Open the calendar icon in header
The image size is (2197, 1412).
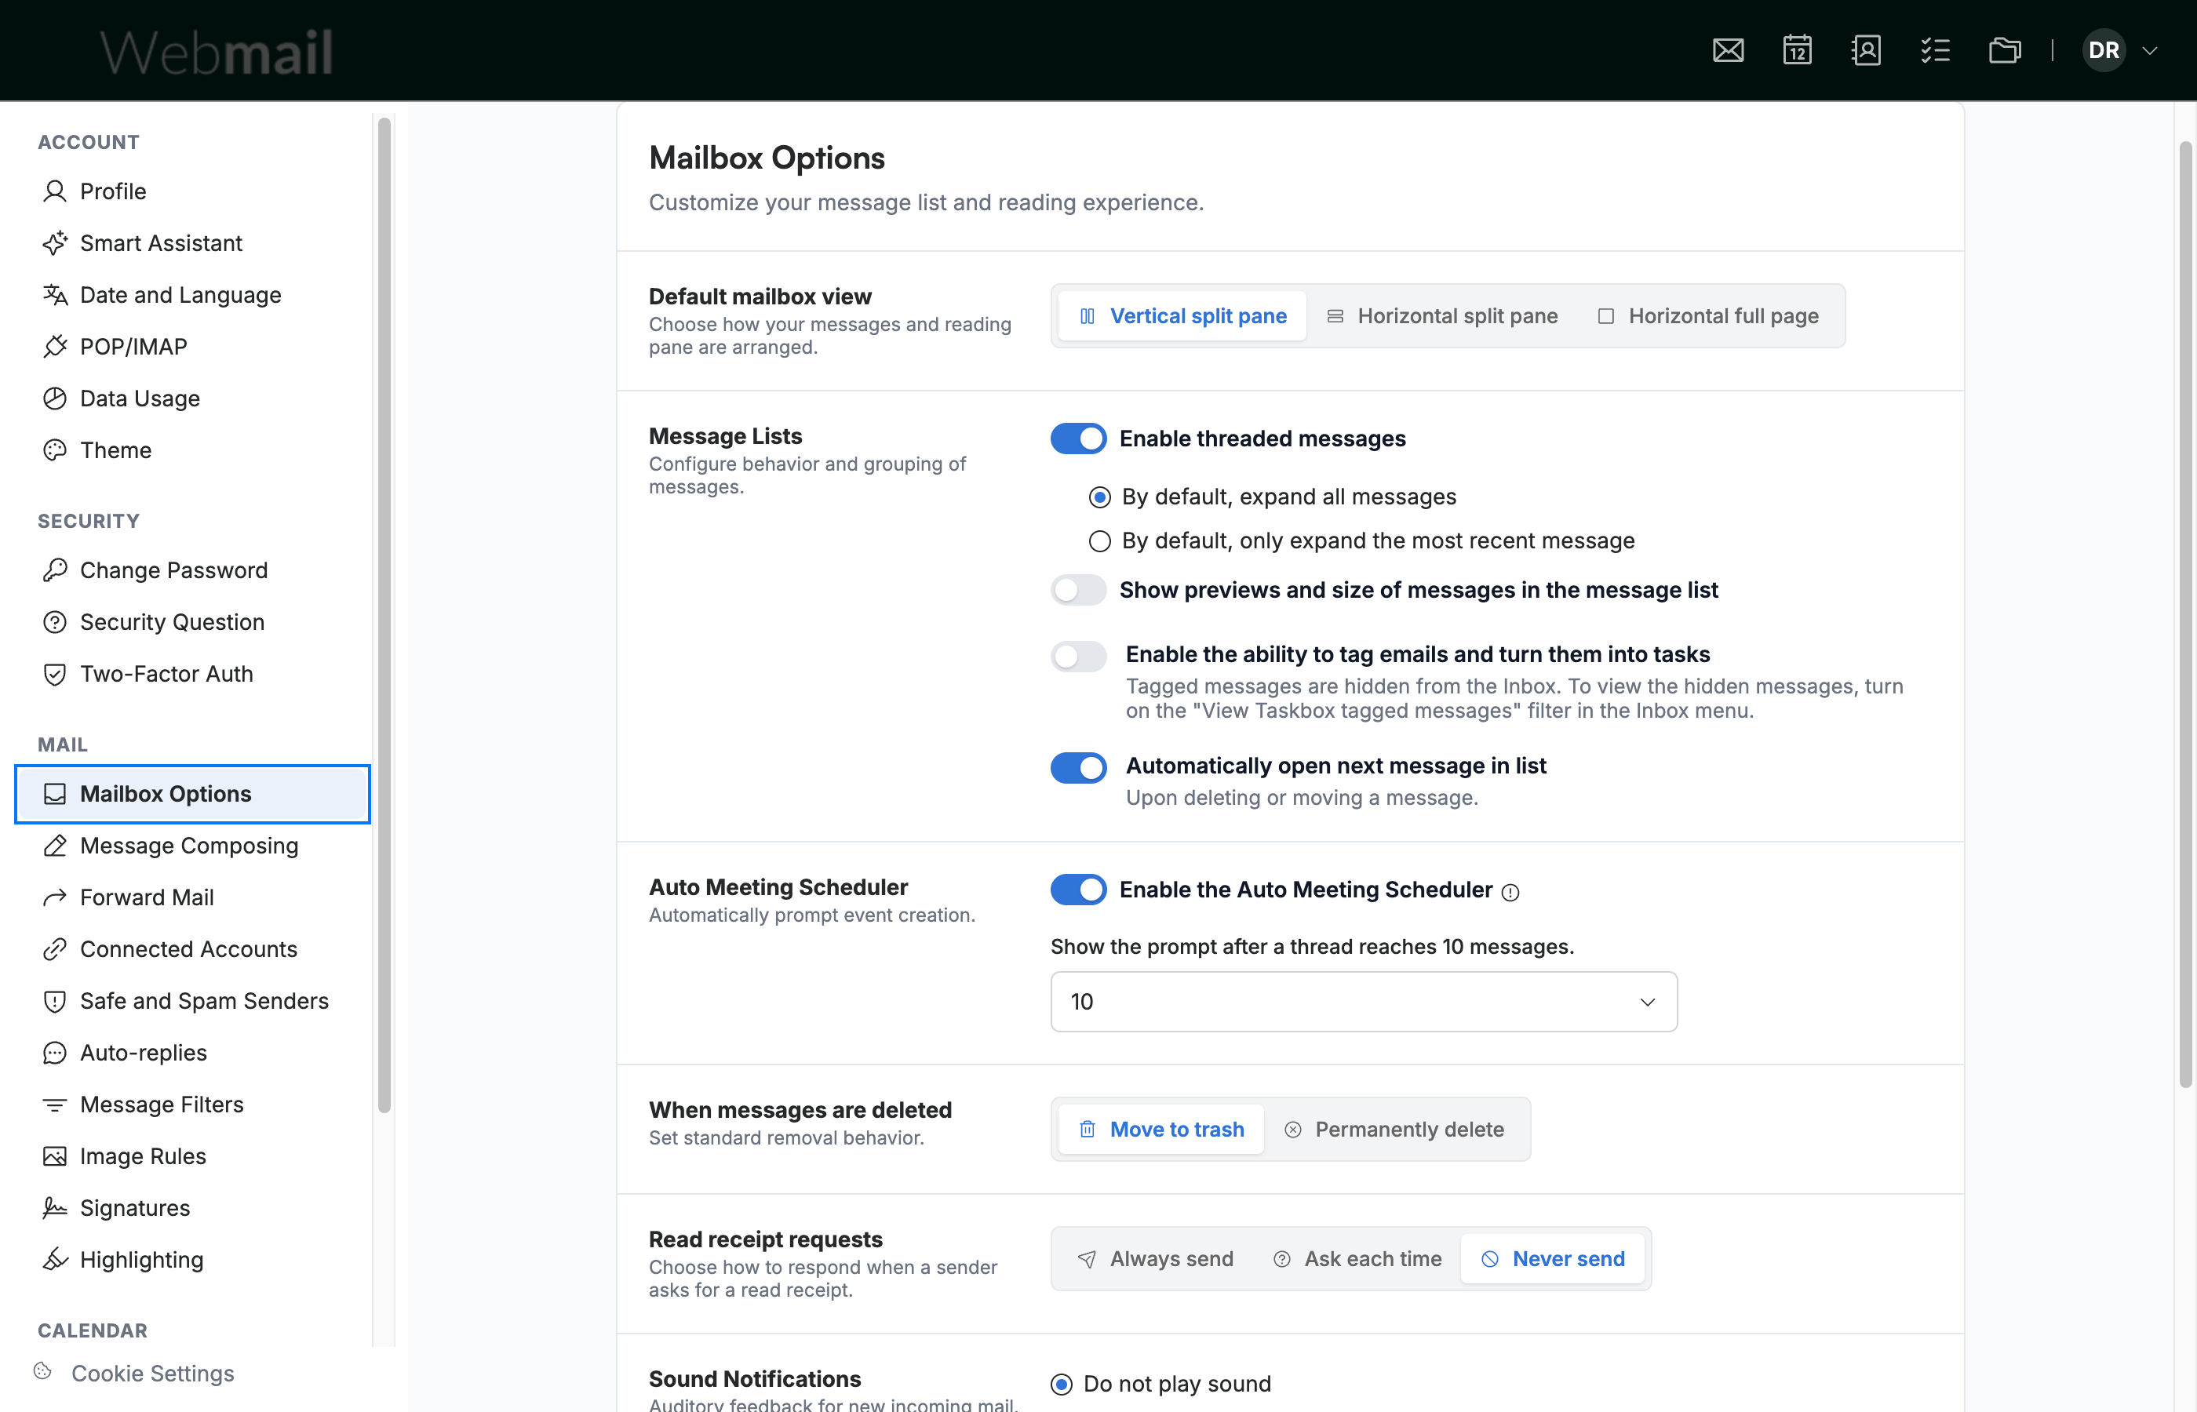click(x=1797, y=50)
